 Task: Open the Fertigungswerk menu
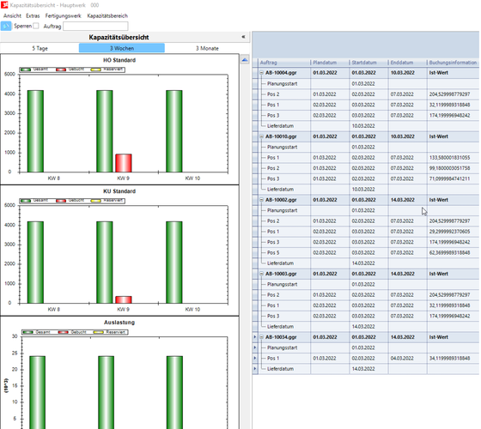(x=64, y=16)
